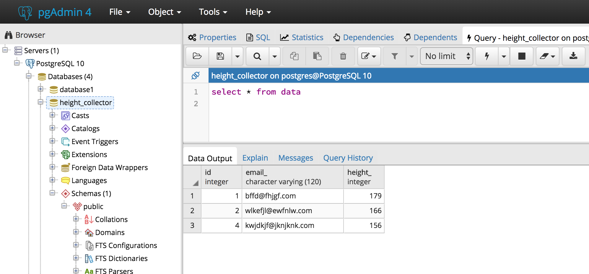Click the Find magnifier icon
Screen dimensions: 589x274
point(257,56)
